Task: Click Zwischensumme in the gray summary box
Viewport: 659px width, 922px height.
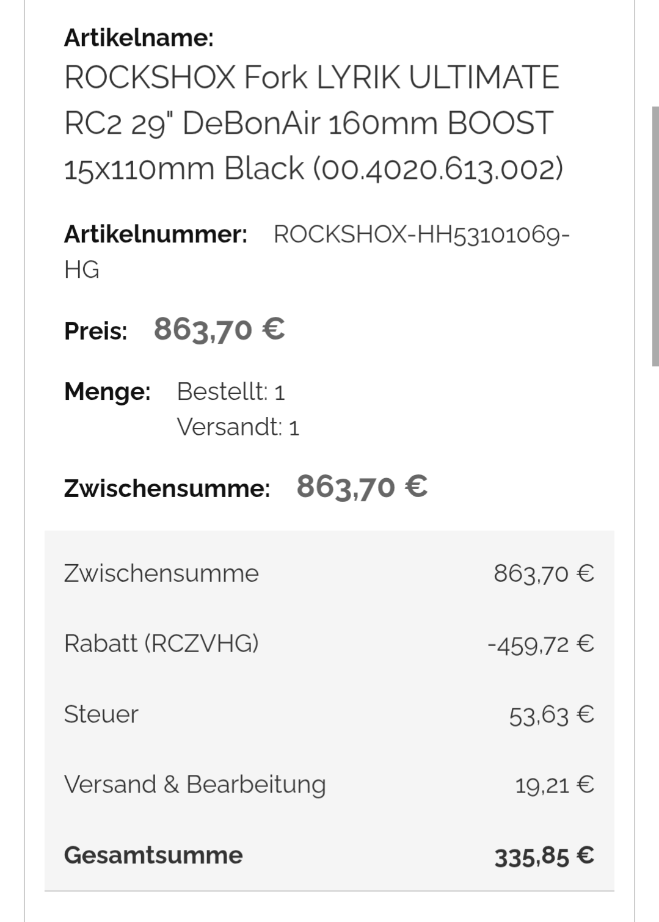Action: click(161, 573)
